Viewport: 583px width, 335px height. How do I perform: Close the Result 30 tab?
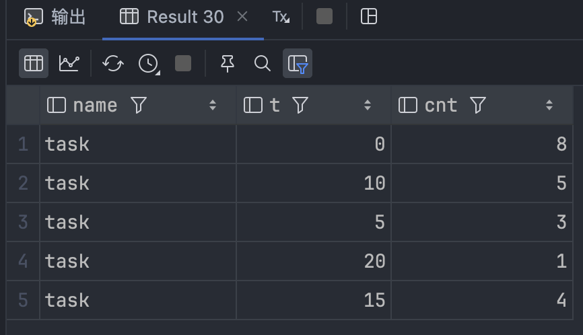242,17
